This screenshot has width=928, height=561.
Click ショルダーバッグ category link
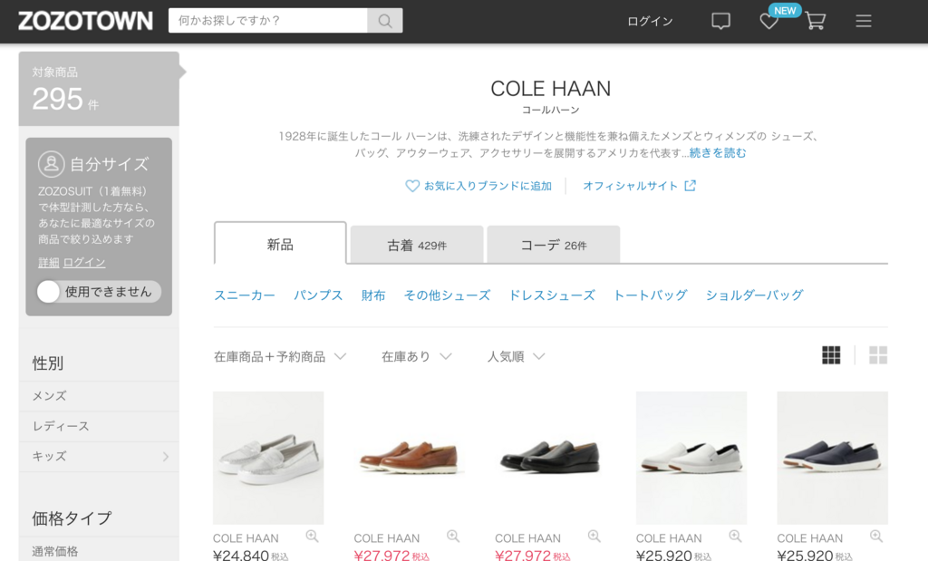[755, 295]
